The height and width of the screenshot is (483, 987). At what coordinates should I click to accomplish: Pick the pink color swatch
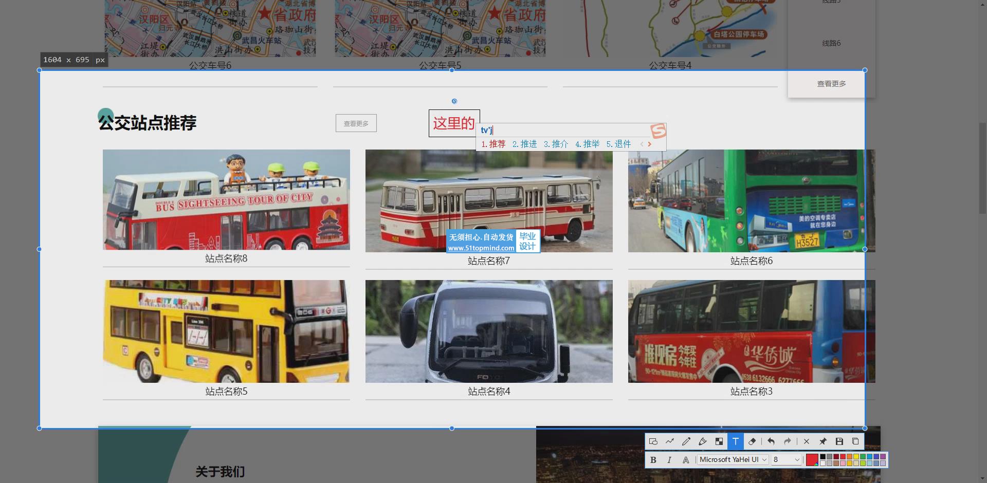[x=843, y=463]
